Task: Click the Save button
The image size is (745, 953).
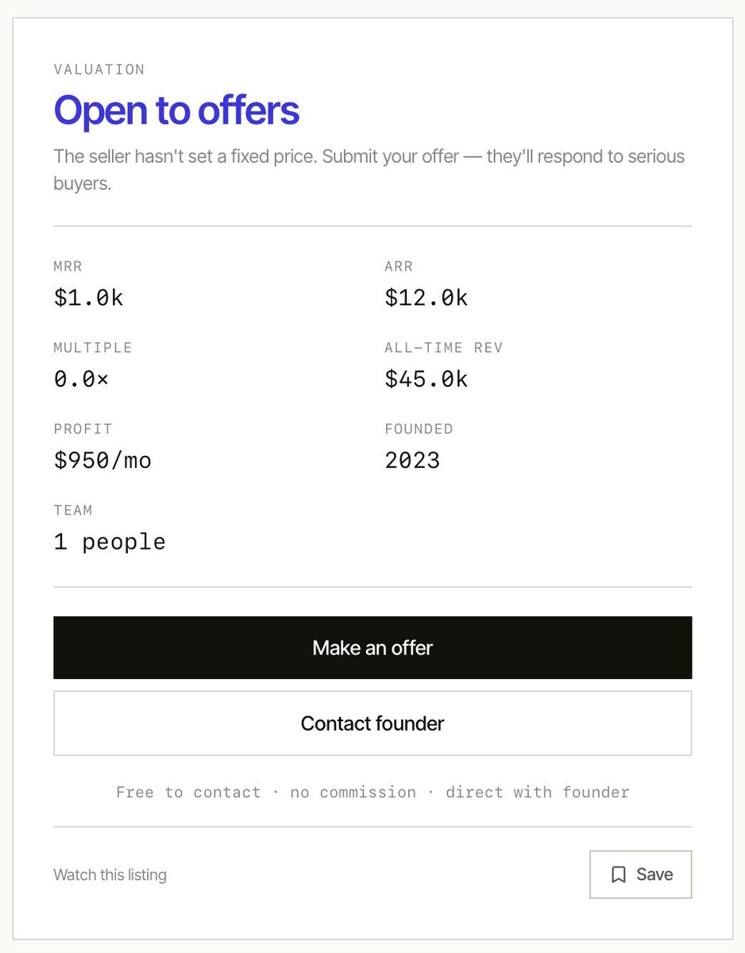Action: pyautogui.click(x=640, y=874)
